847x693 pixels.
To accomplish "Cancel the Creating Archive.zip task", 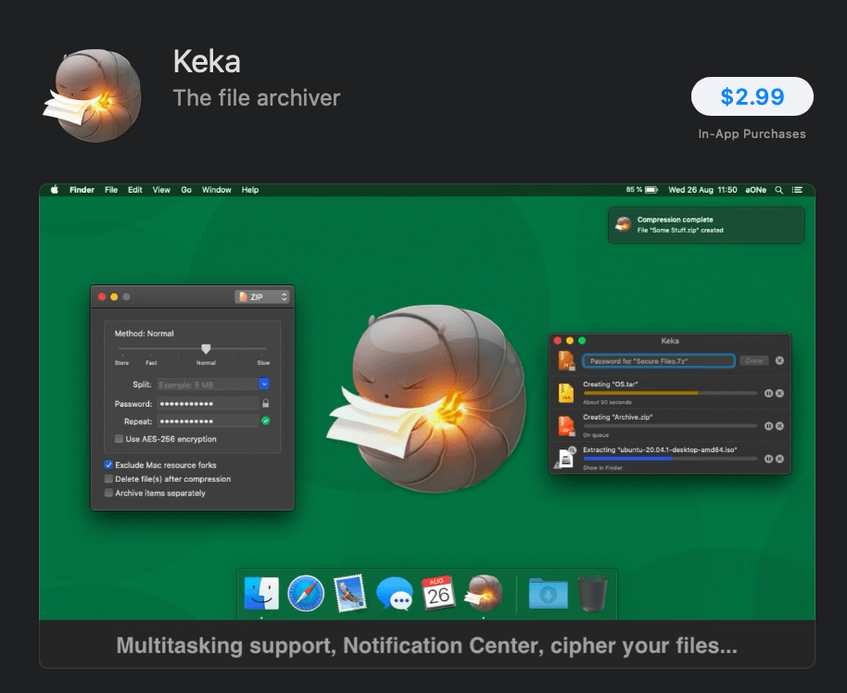I will (x=779, y=426).
